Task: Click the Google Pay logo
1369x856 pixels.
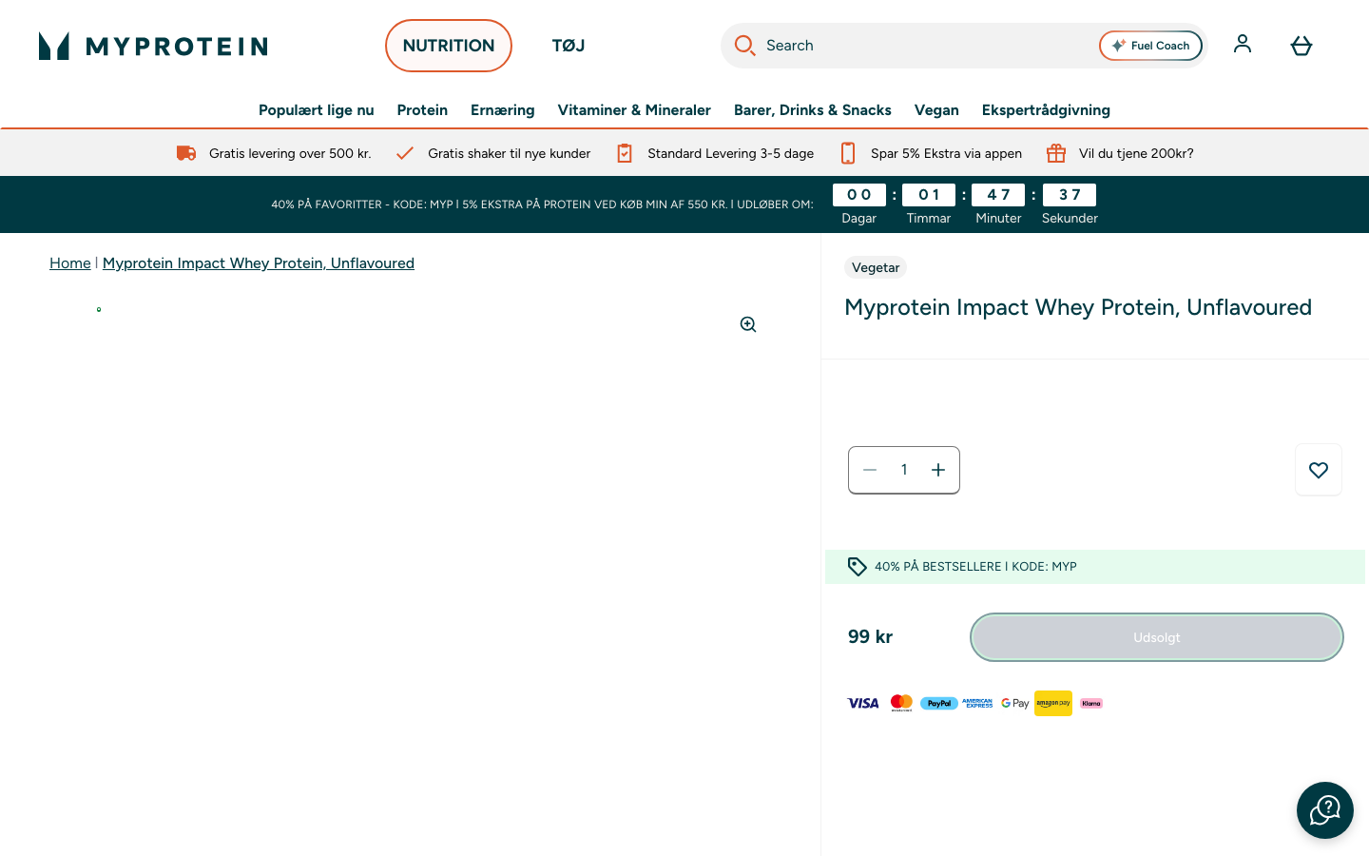Action: click(x=1015, y=704)
